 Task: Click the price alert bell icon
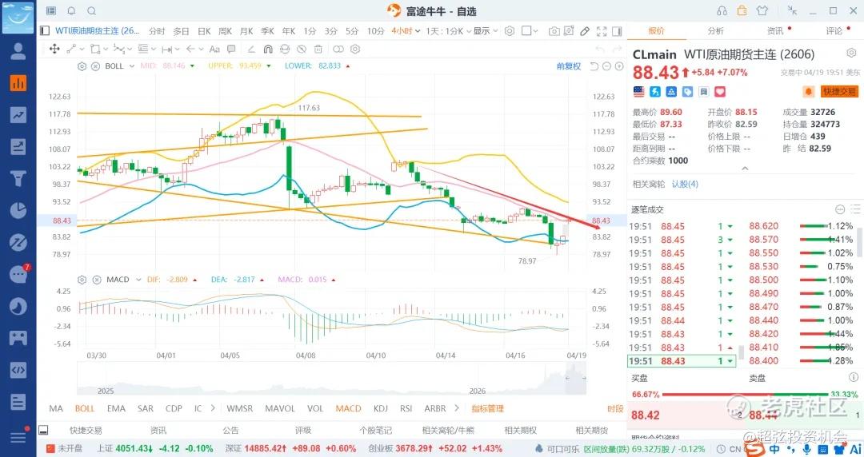pyautogui.click(x=808, y=91)
